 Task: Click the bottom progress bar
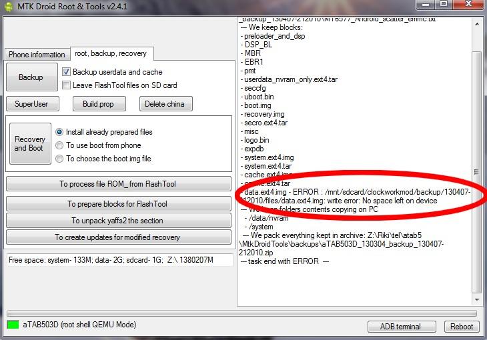coord(241,313)
